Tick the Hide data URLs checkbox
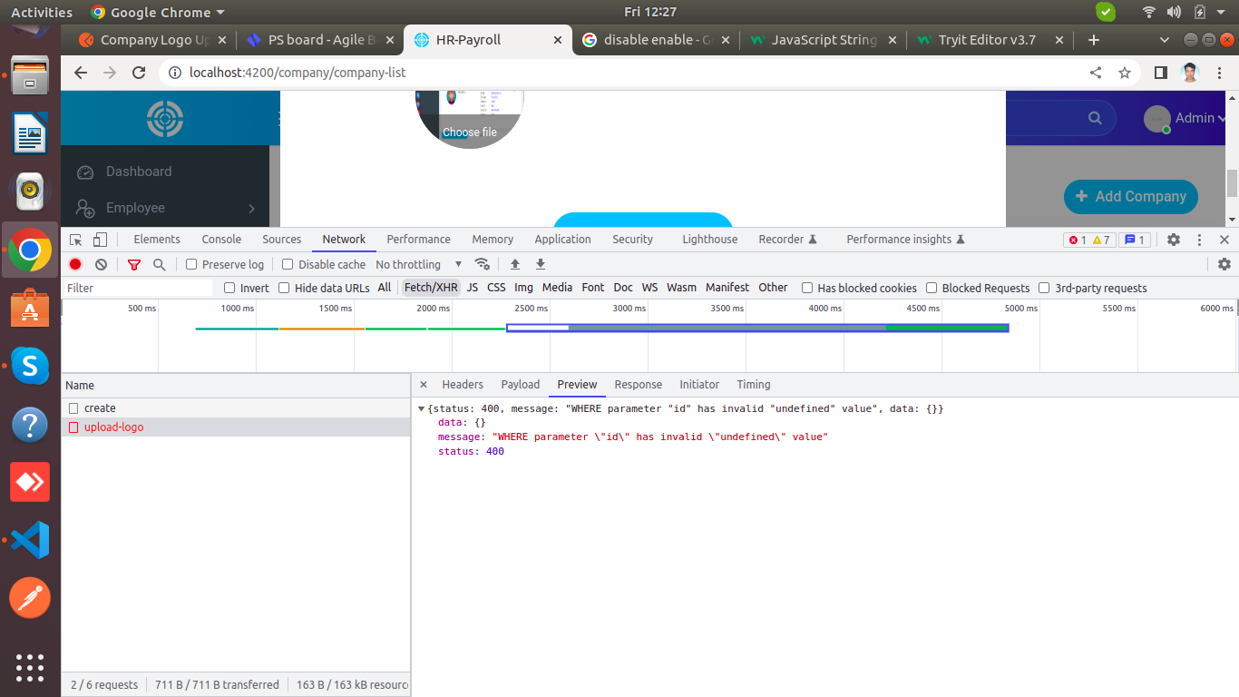Viewport: 1239px width, 697px height. (284, 288)
